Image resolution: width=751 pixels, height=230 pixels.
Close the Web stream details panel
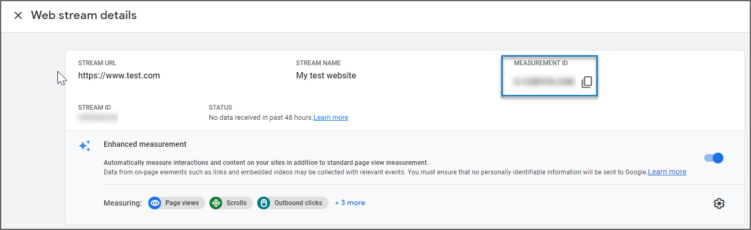tap(18, 15)
